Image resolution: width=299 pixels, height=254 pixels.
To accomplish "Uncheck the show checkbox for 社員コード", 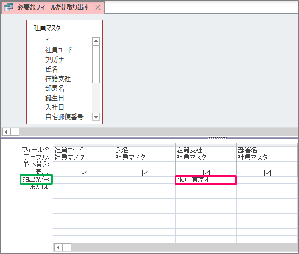I will pyautogui.click(x=84, y=173).
